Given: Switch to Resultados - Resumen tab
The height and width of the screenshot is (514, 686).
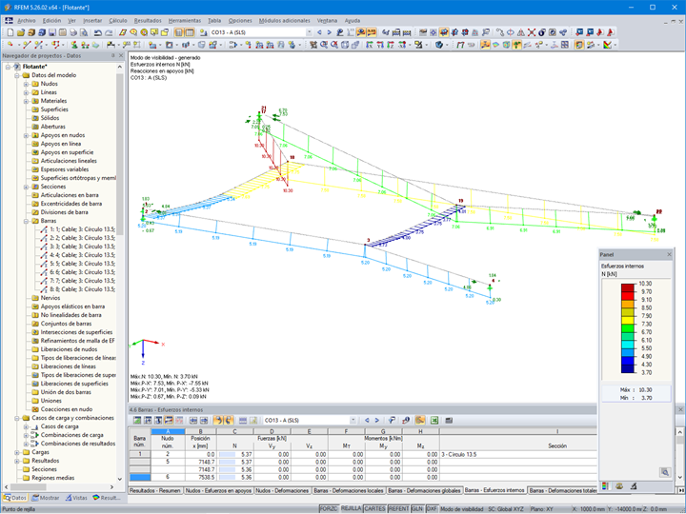Looking at the screenshot, I should (x=155, y=491).
